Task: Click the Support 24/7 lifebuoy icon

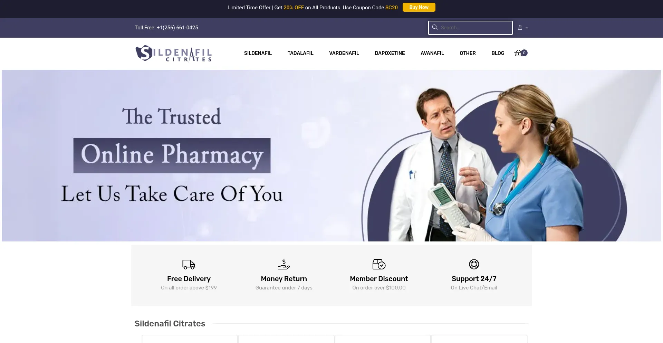Action: (474, 264)
